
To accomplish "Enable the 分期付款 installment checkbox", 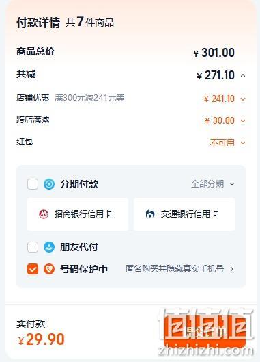I will pos(33,184).
